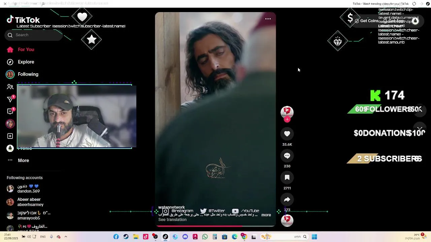Image resolution: width=431 pixels, height=242 pixels.
Task: Open the comments bubble showing 230
Action: [x=287, y=156]
